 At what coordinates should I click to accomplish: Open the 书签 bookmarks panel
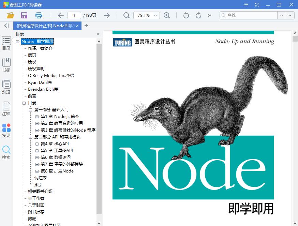coord(6,65)
